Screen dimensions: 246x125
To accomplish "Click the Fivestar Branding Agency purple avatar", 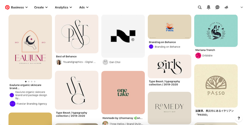I will pyautogui.click(x=12, y=104).
